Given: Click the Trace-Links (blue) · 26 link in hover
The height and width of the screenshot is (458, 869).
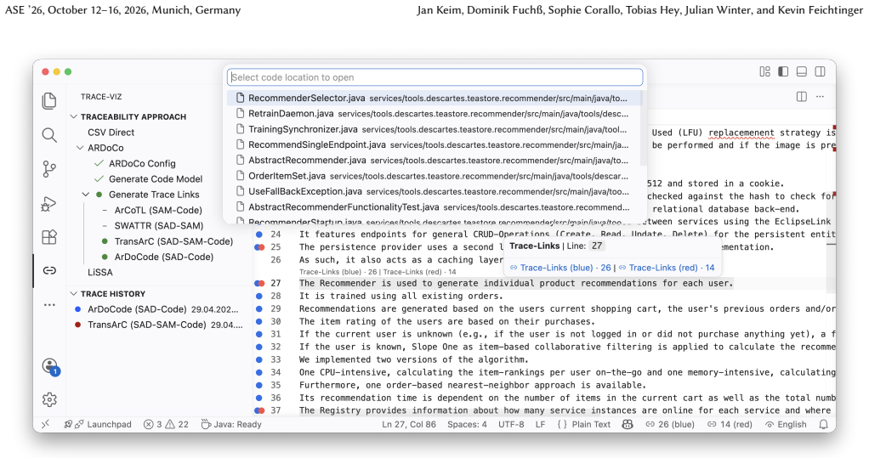Looking at the screenshot, I should click(x=560, y=268).
